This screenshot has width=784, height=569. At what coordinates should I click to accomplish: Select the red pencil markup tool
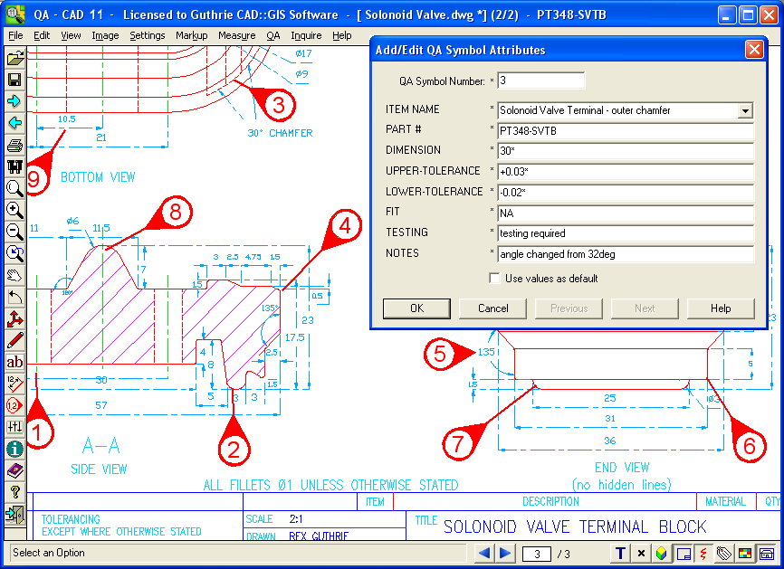[x=15, y=340]
